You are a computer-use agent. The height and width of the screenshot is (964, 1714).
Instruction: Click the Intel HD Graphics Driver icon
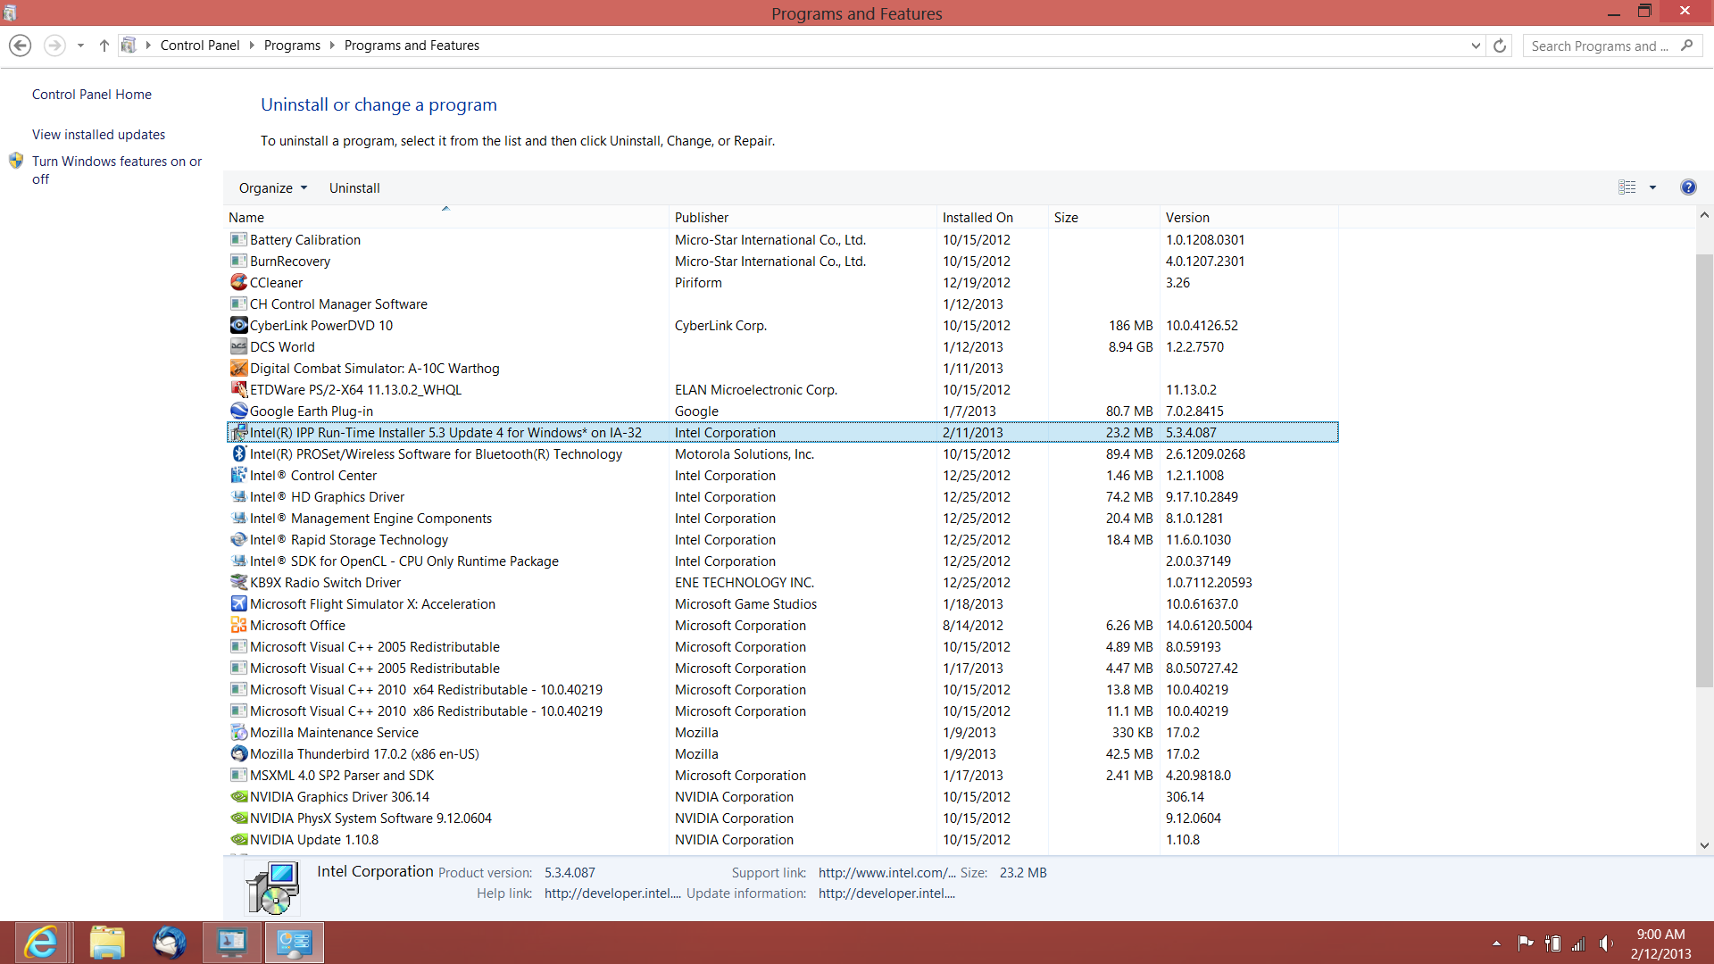coord(238,496)
